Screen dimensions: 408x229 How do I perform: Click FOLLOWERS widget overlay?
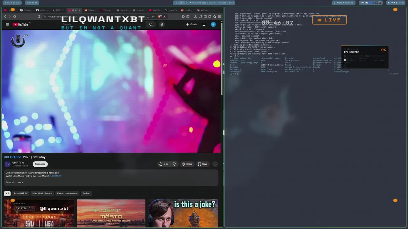tap(365, 57)
